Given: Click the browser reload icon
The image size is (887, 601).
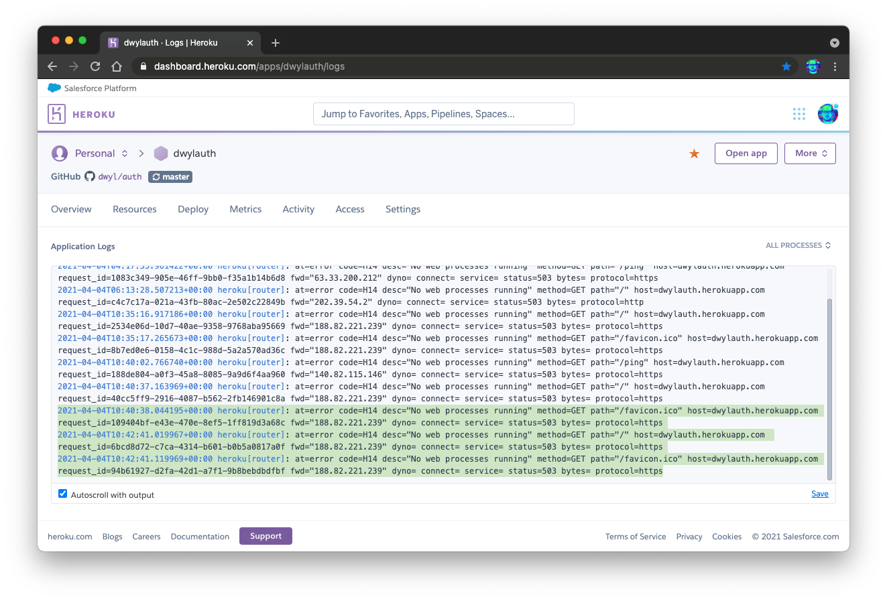Looking at the screenshot, I should pyautogui.click(x=95, y=66).
